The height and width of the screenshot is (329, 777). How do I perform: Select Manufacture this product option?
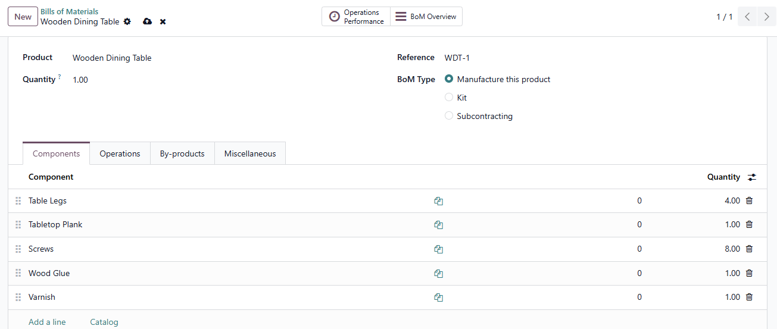(x=449, y=79)
